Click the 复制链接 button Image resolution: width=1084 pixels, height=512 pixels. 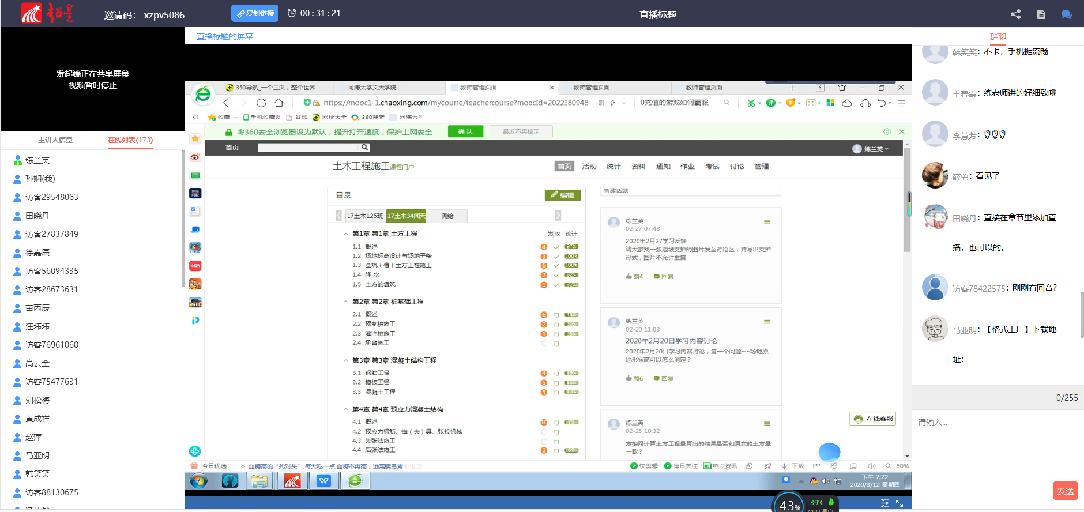255,13
